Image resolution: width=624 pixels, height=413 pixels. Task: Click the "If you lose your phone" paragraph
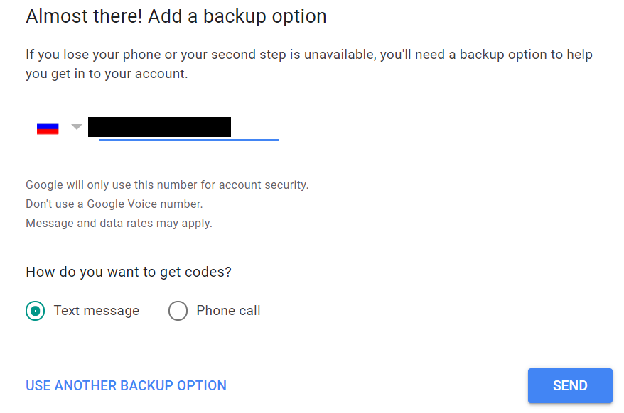click(308, 64)
